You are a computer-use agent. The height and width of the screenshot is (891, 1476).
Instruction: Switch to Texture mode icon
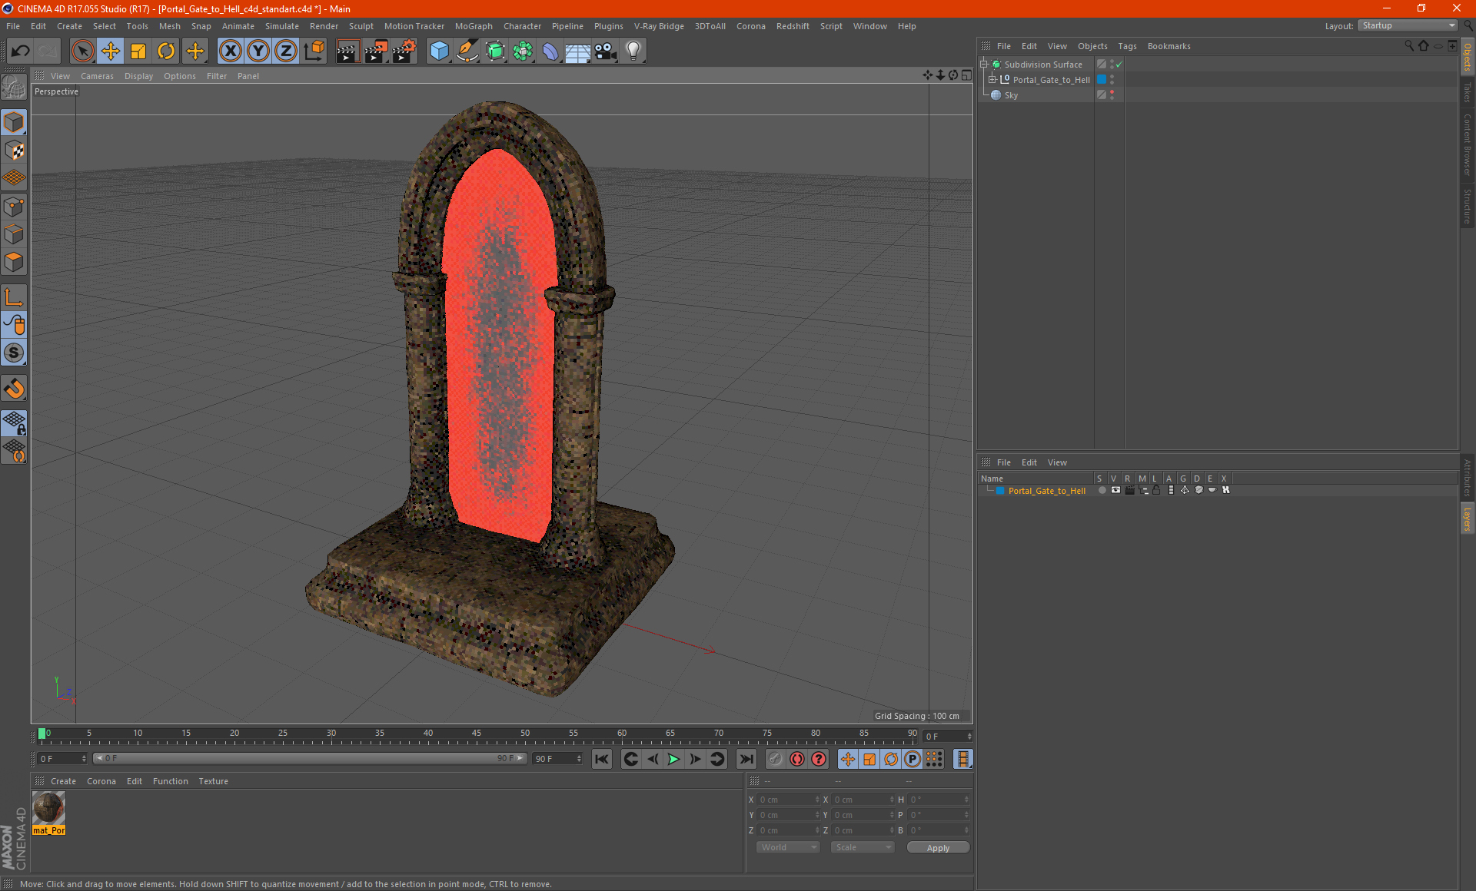(x=14, y=151)
